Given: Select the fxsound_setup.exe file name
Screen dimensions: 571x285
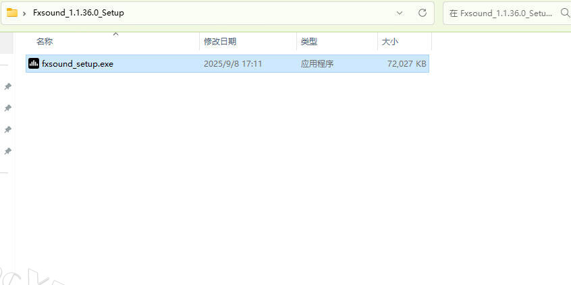Looking at the screenshot, I should (x=78, y=64).
